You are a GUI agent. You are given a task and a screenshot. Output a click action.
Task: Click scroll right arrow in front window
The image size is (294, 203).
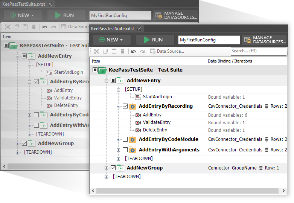(284, 191)
